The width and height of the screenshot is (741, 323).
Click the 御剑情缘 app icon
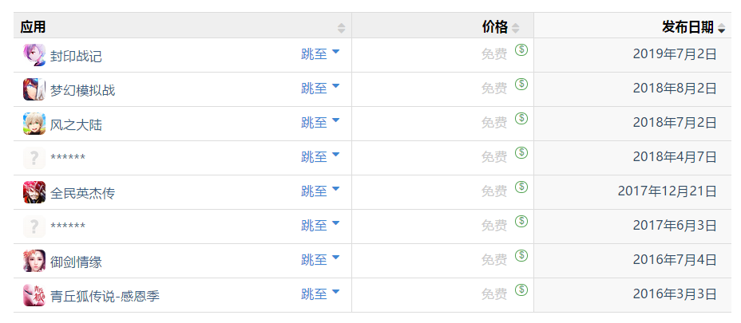pos(34,262)
